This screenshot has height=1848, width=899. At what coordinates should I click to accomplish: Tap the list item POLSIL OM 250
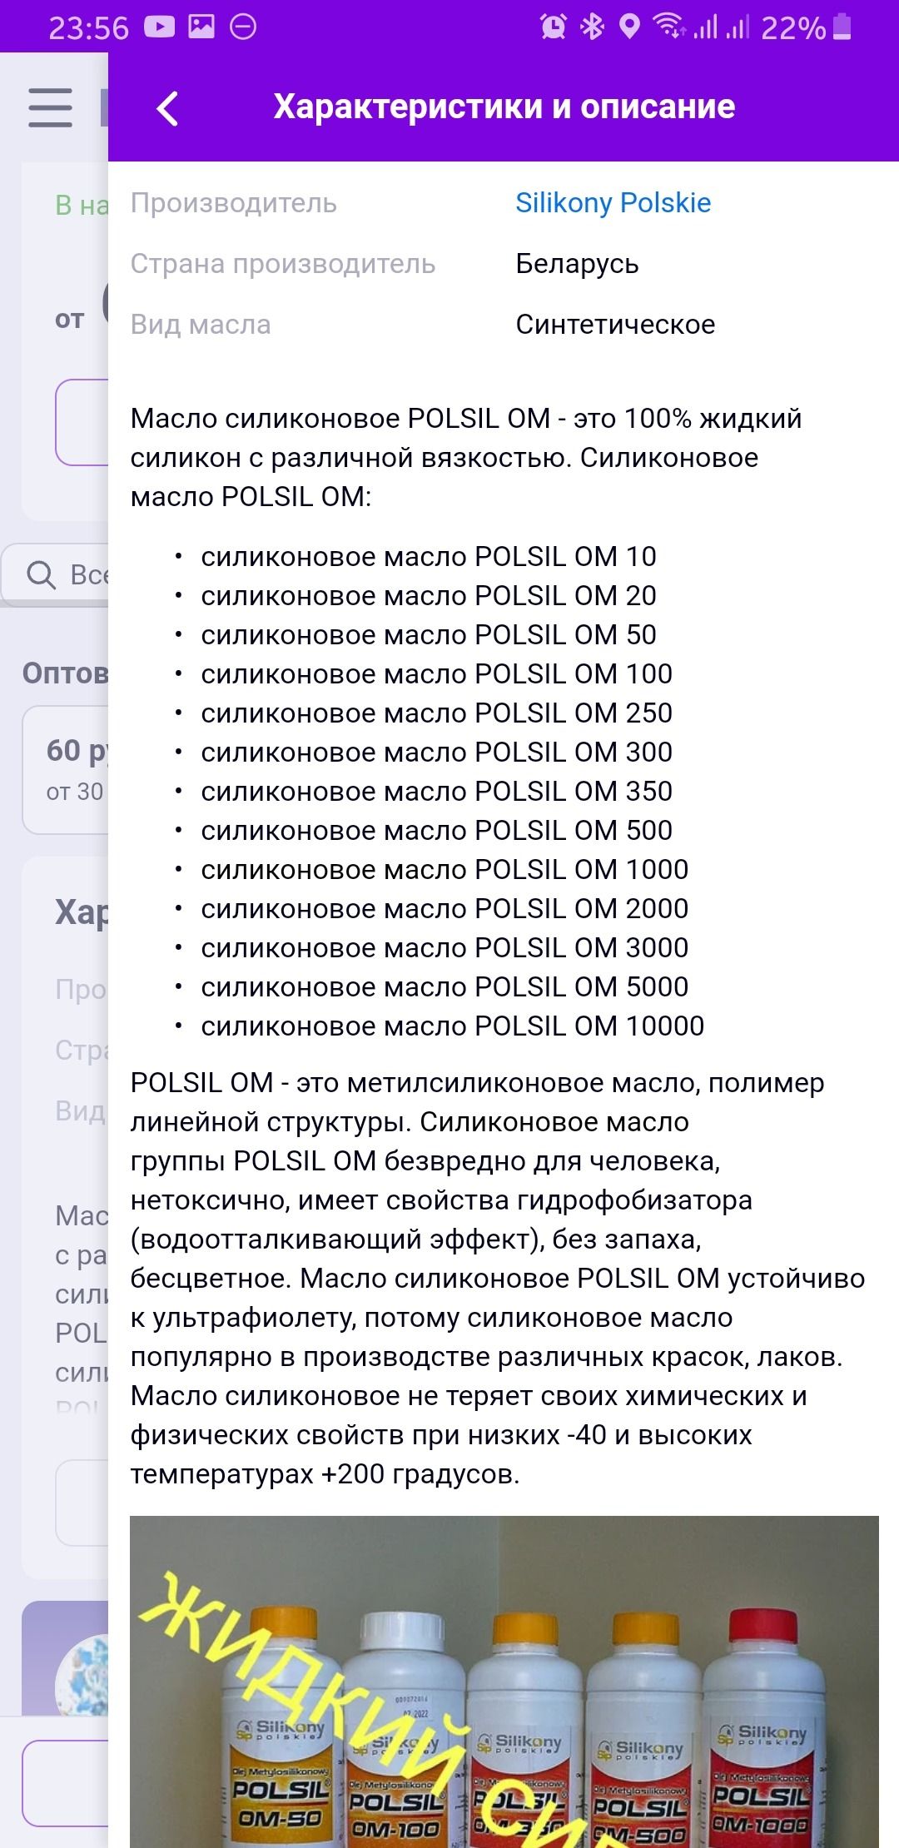437,713
